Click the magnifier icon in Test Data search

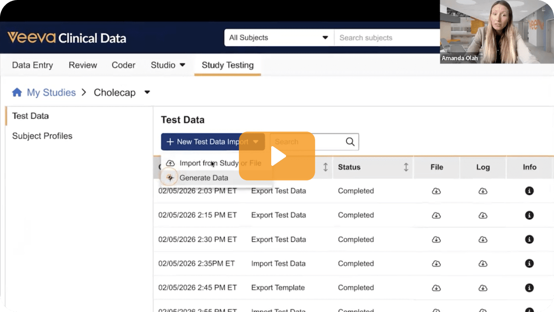pos(350,142)
